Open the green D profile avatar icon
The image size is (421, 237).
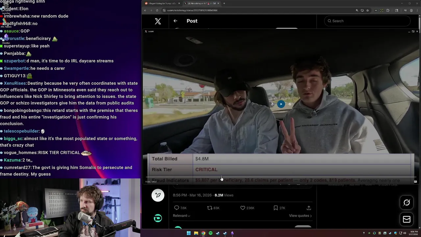tap(158, 218)
